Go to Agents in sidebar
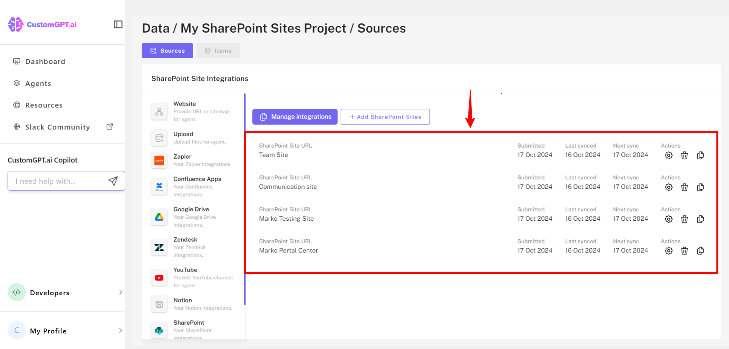This screenshot has height=349, width=729. [x=38, y=83]
